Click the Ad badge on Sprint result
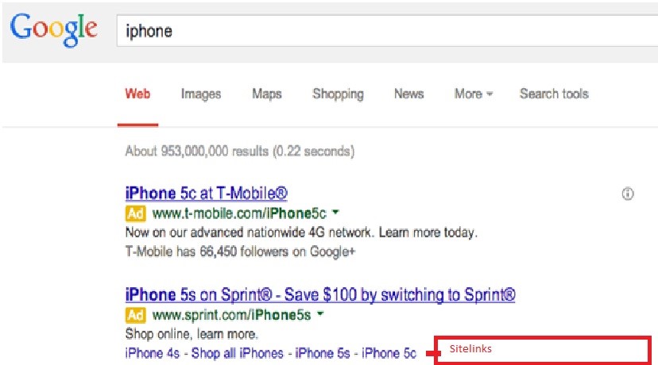Screen dimensions: 658x365 click(135, 316)
